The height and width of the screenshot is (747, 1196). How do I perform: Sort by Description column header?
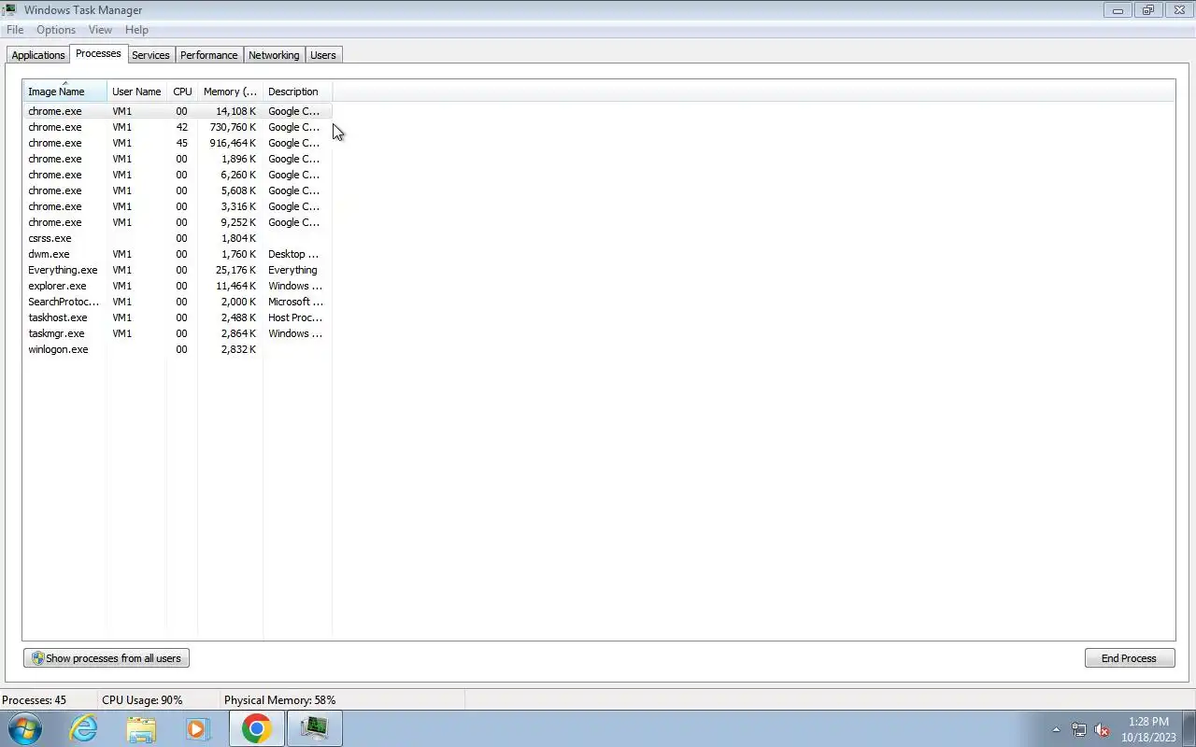pos(297,92)
